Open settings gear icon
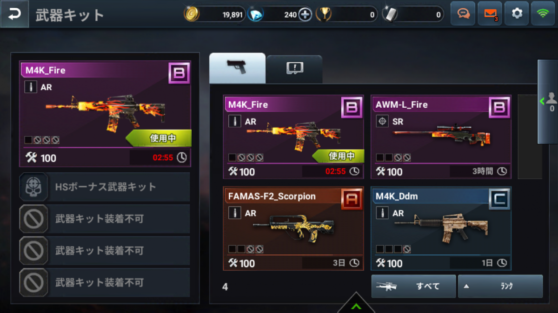Image resolution: width=558 pixels, height=313 pixels. click(x=517, y=13)
